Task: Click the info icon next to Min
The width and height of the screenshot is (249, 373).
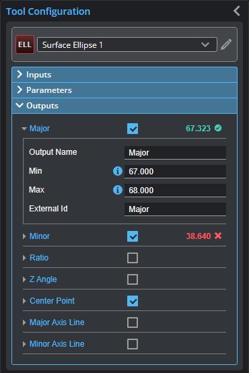Action: (118, 171)
